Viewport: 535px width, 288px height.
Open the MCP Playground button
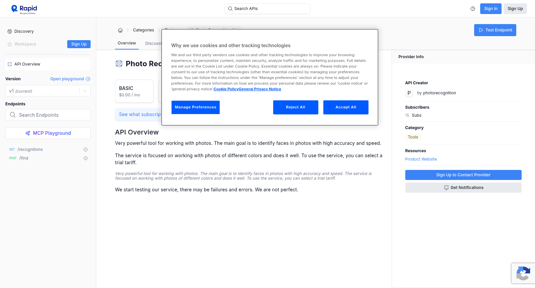(x=48, y=133)
